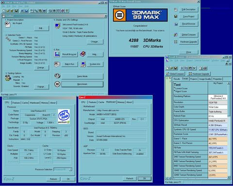Click the Refresh button in left CPU-Z
The height and width of the screenshot is (186, 233).
(53, 179)
